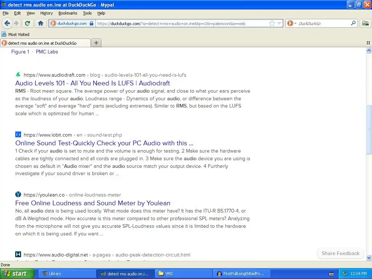The width and height of the screenshot is (372, 279).
Task: Click the 23m toolbar button
Action: [365, 23]
